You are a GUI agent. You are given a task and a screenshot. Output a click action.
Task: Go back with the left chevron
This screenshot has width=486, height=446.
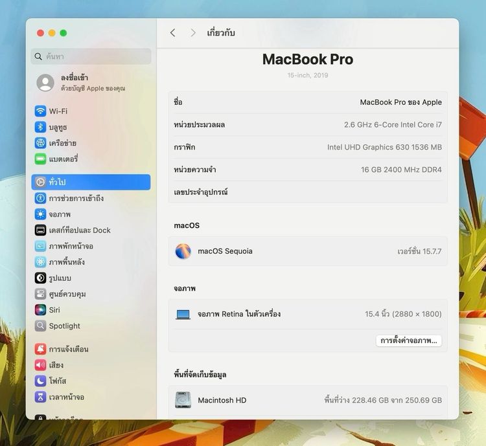pos(173,33)
